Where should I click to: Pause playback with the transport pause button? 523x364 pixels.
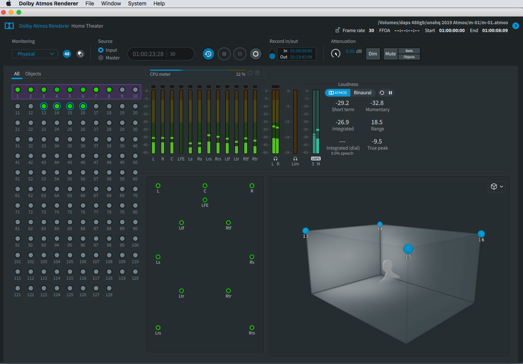pyautogui.click(x=240, y=54)
